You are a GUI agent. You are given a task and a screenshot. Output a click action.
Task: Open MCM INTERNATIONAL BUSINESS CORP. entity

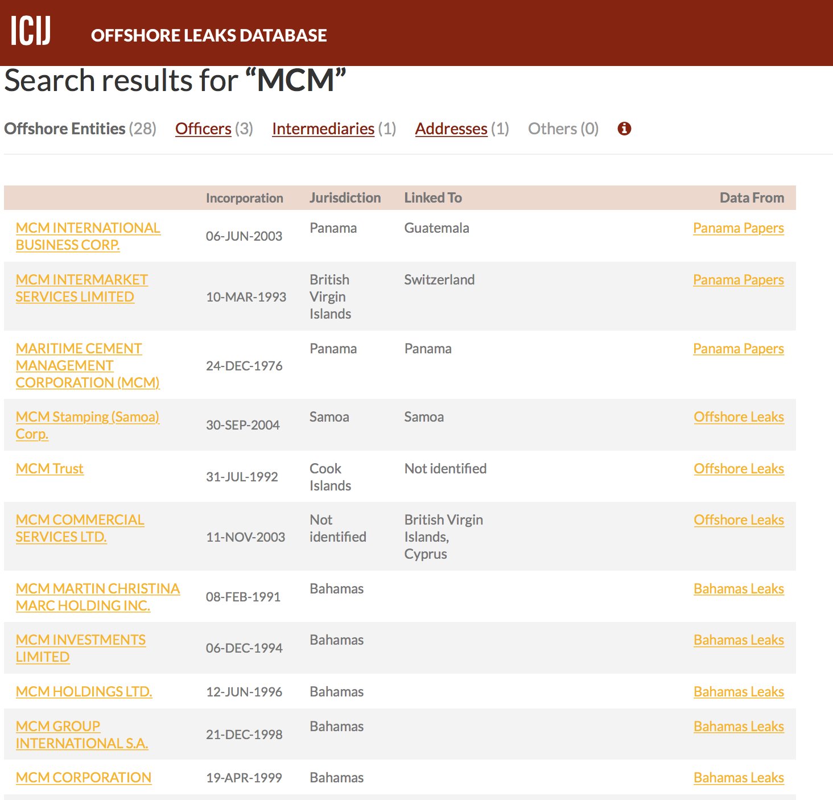(x=88, y=236)
